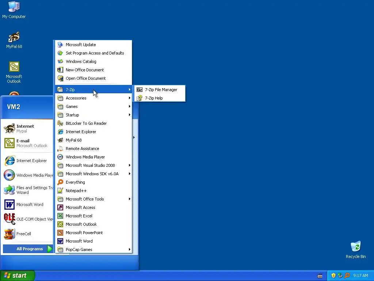The width and height of the screenshot is (374, 281).
Task: Click the 9:17 AM system clock
Action: coord(360,276)
